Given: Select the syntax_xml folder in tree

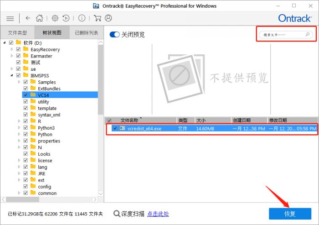Looking at the screenshot, I should click(x=49, y=115).
